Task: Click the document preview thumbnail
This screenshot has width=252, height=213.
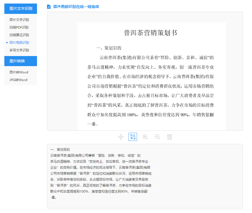Action: pyautogui.click(x=150, y=76)
